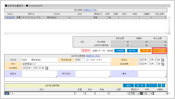Click the detail row 品名 field 1-2
Image resolution: width=175 pixels, height=99 pixels.
click(42, 93)
